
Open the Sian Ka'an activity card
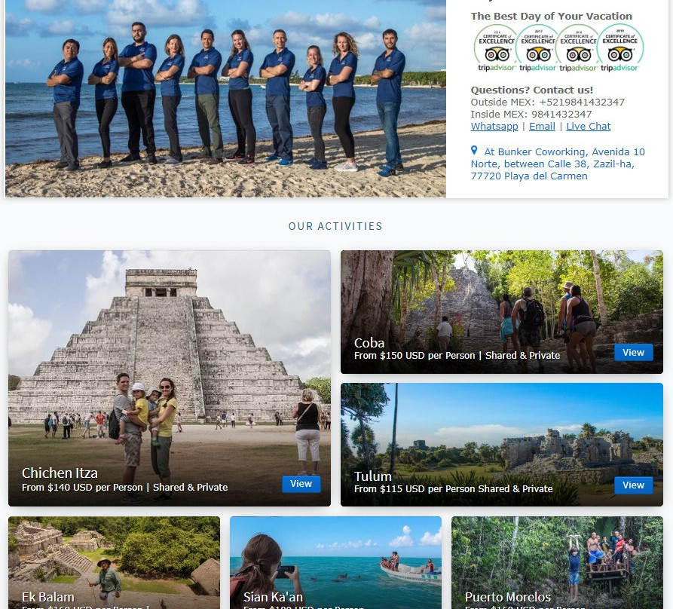[x=335, y=562]
